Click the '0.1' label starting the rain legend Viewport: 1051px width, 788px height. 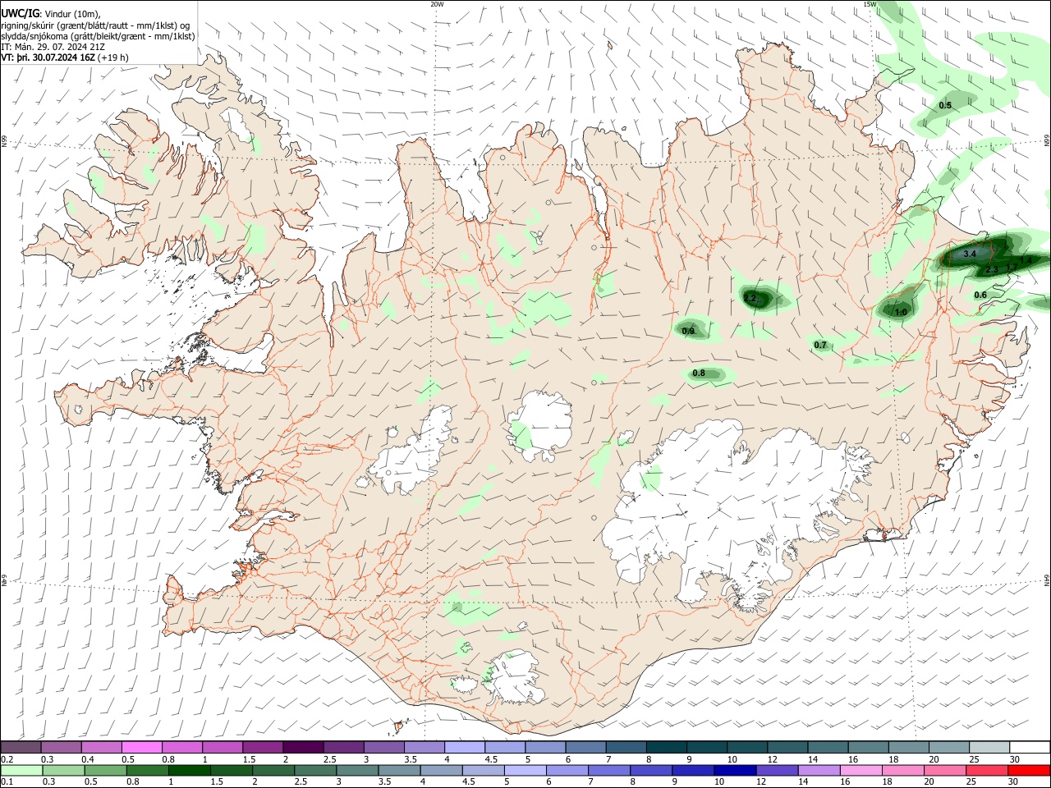(7, 782)
